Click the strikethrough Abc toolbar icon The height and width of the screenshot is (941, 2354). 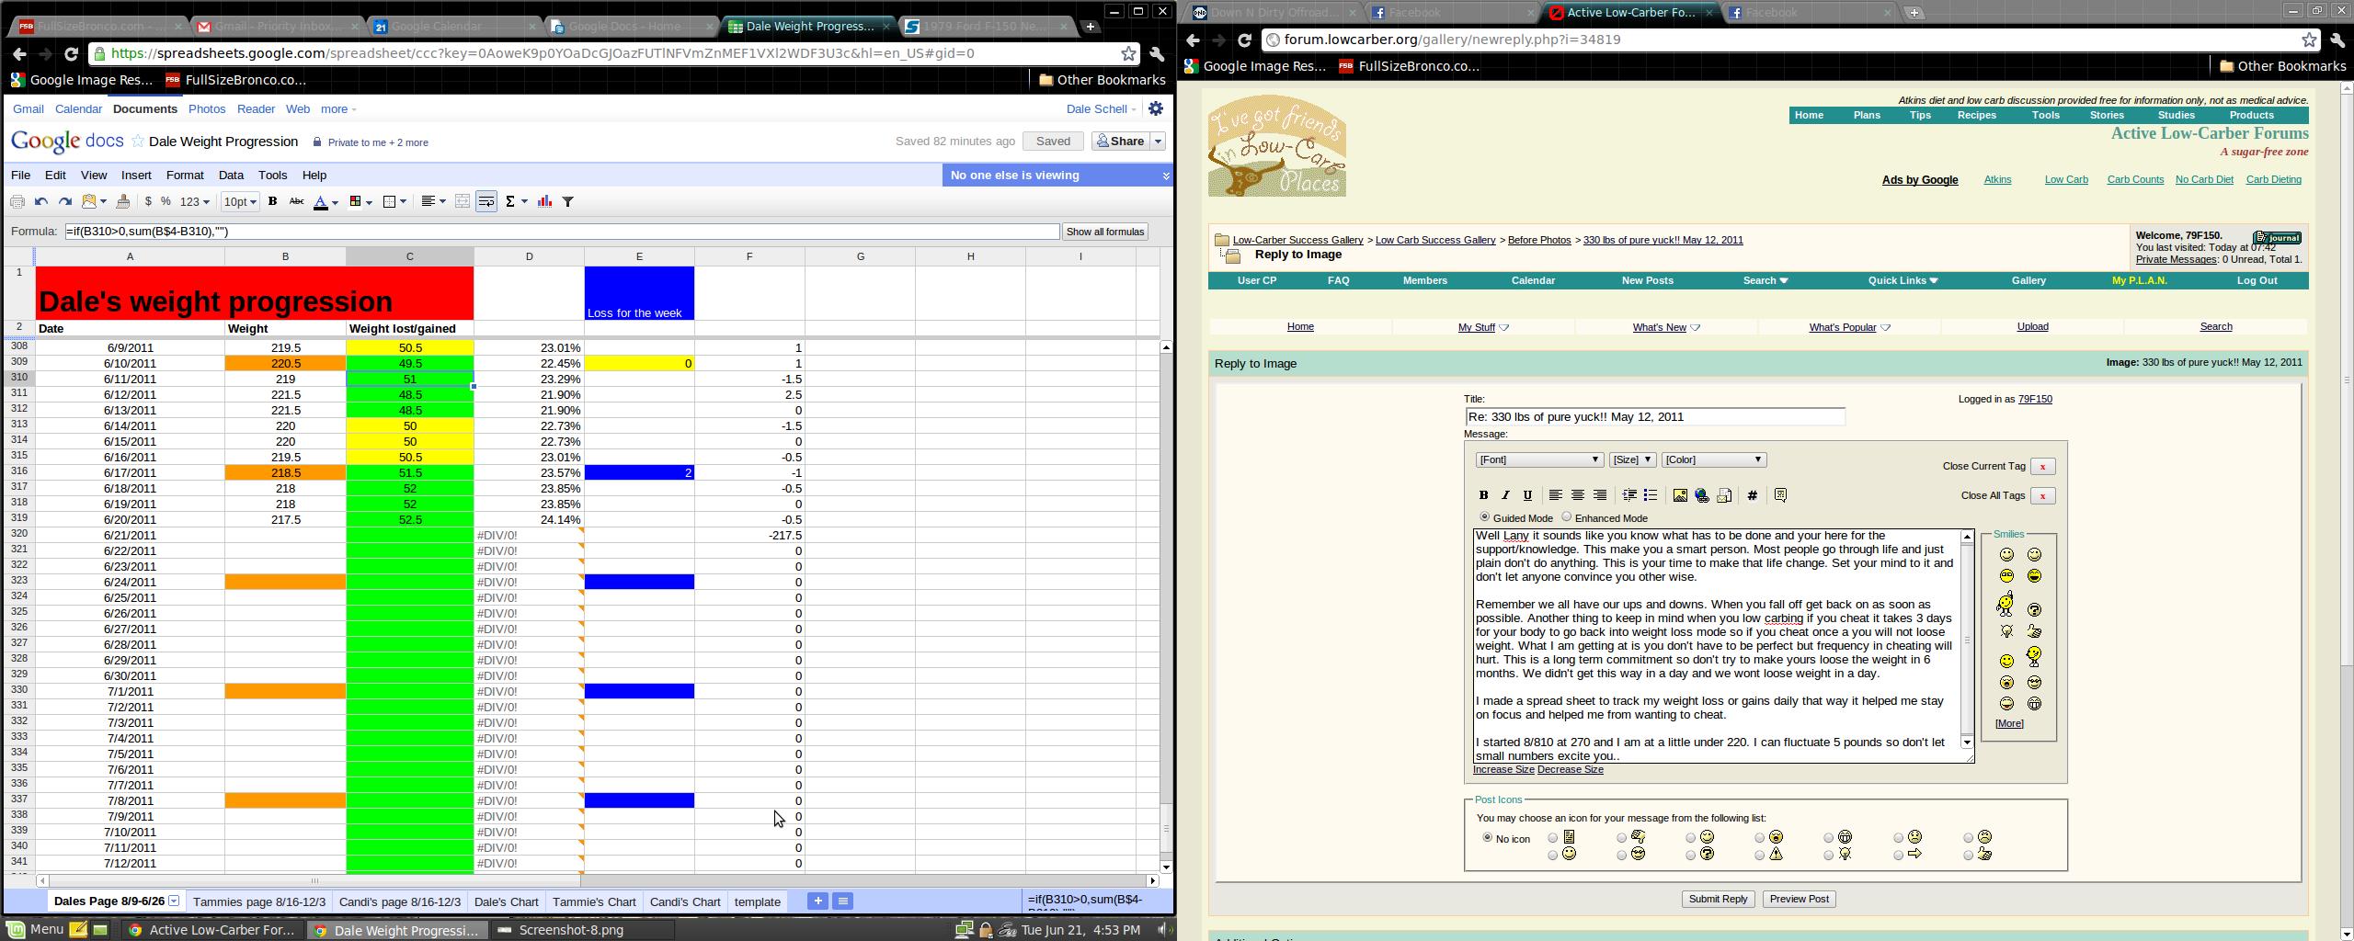(296, 202)
